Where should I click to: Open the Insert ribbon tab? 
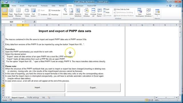click(22, 6)
